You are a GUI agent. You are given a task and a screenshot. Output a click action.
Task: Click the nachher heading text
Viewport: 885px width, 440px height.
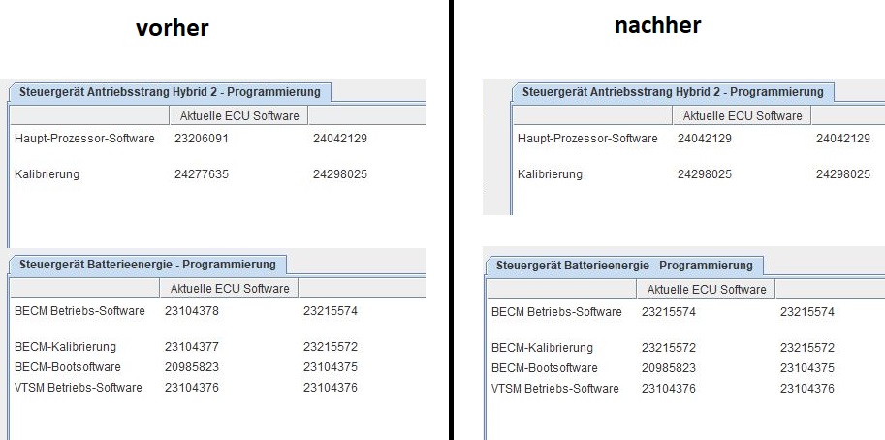[657, 25]
